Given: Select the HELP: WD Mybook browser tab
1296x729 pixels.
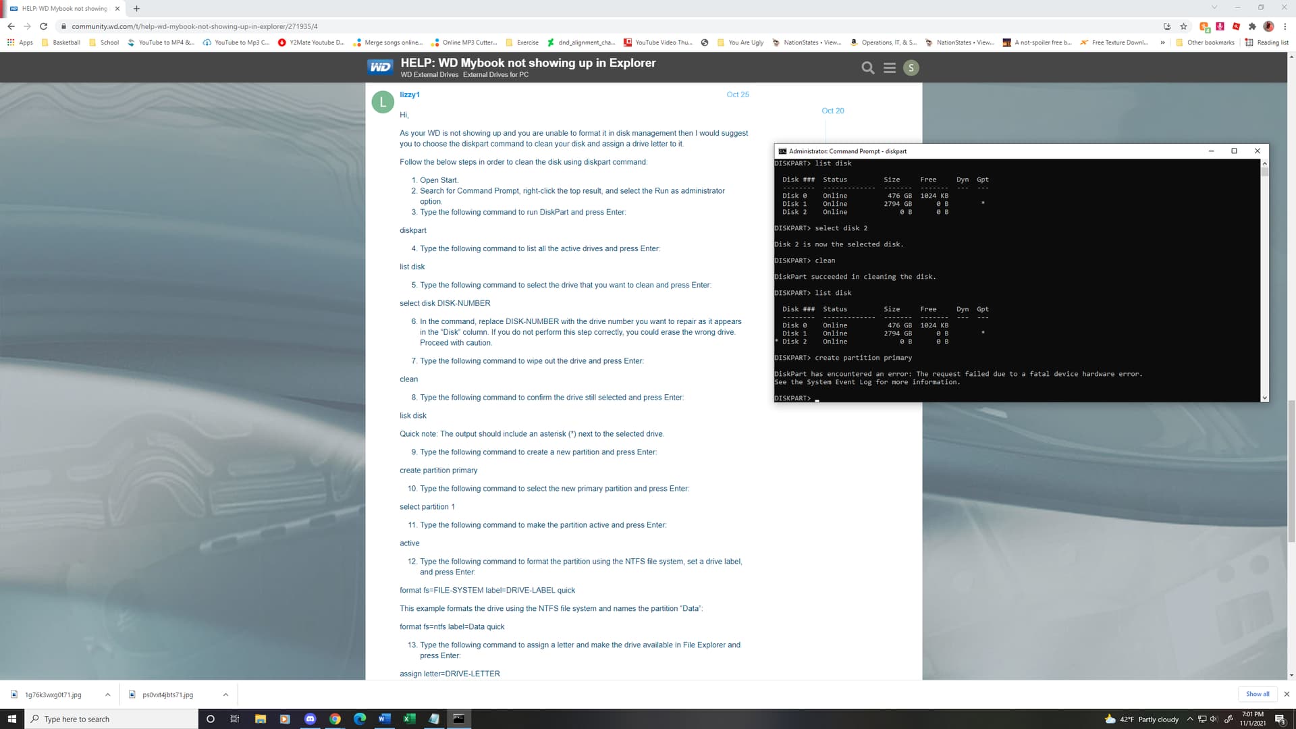Looking at the screenshot, I should click(x=64, y=8).
